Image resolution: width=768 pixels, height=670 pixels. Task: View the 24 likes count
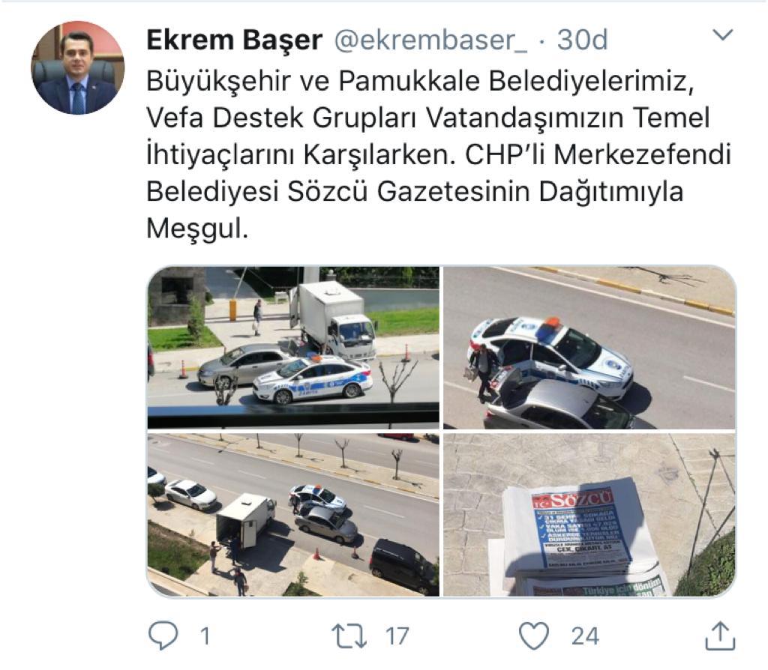(x=585, y=636)
